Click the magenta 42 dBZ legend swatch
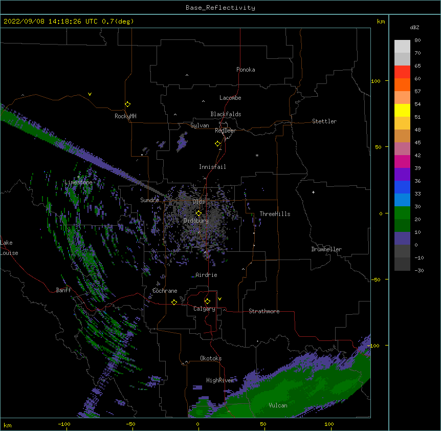 [402, 162]
